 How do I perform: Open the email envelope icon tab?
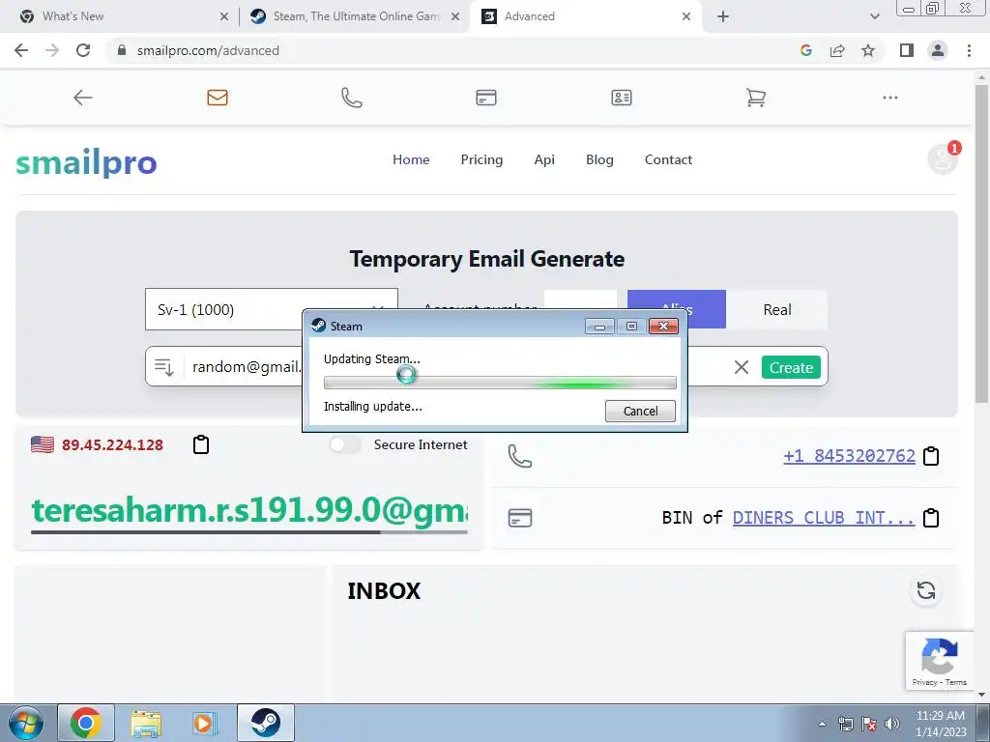(218, 98)
